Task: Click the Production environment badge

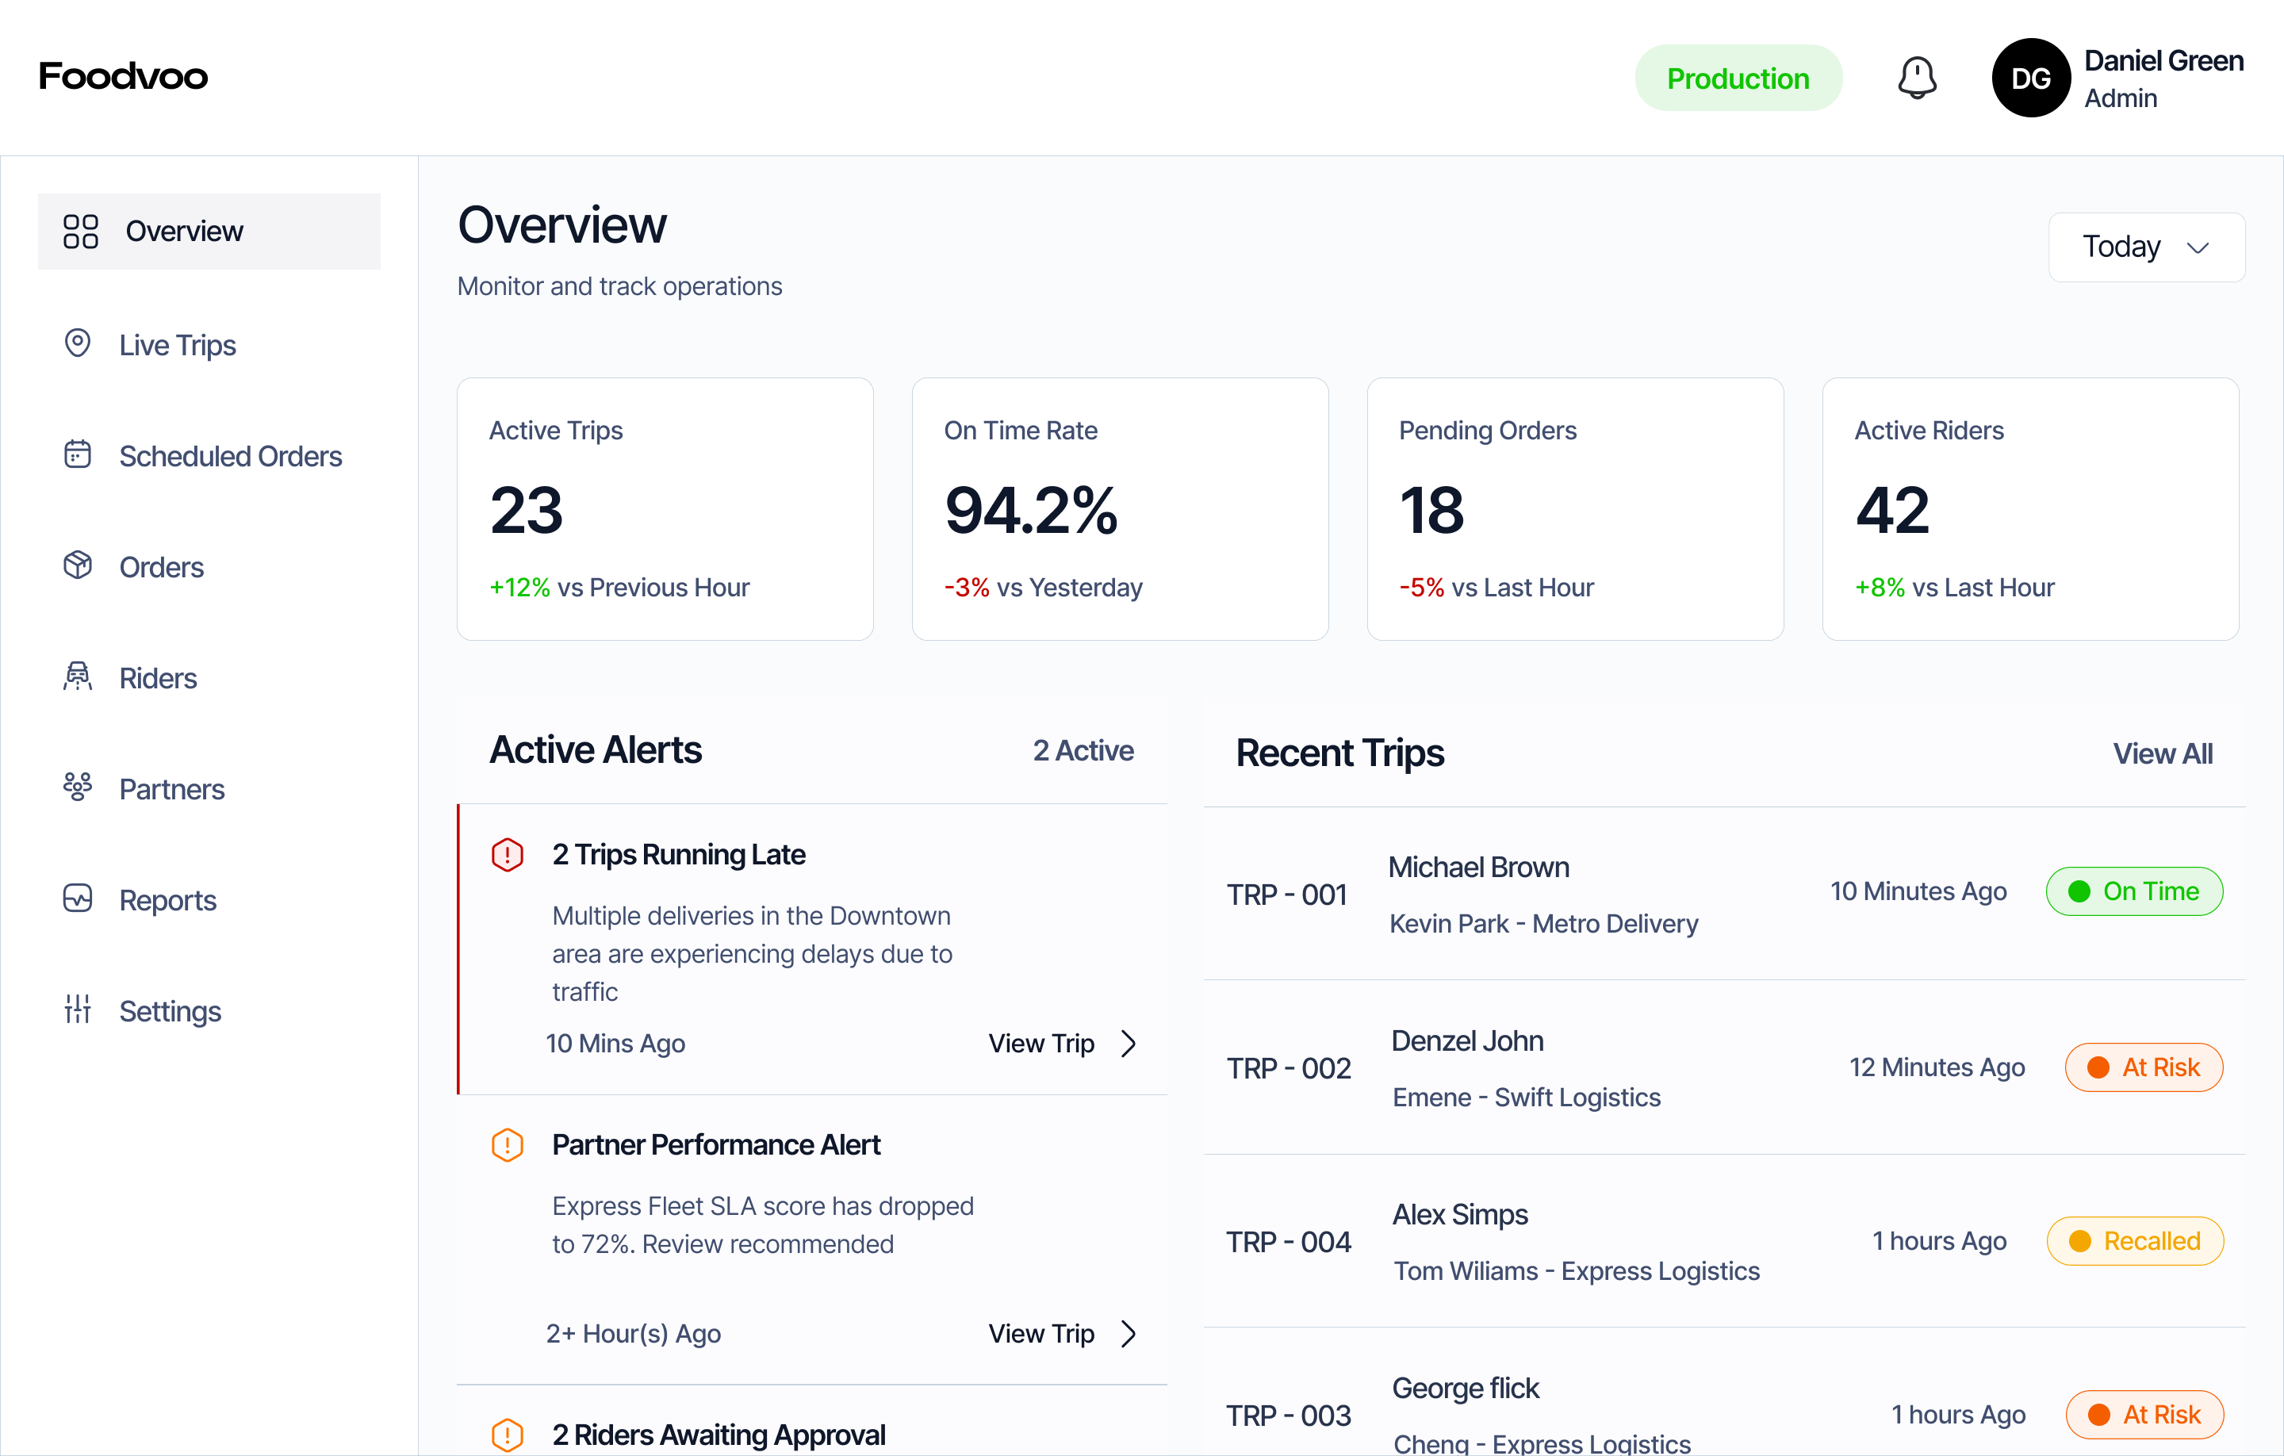Action: coord(1738,78)
